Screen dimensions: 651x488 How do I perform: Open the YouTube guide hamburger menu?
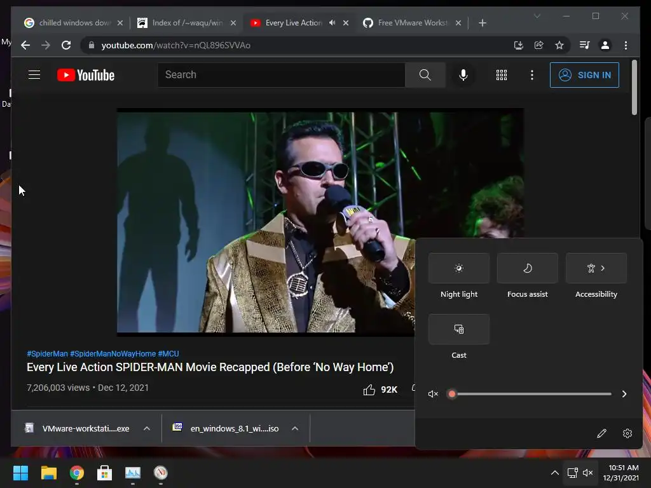click(x=34, y=75)
